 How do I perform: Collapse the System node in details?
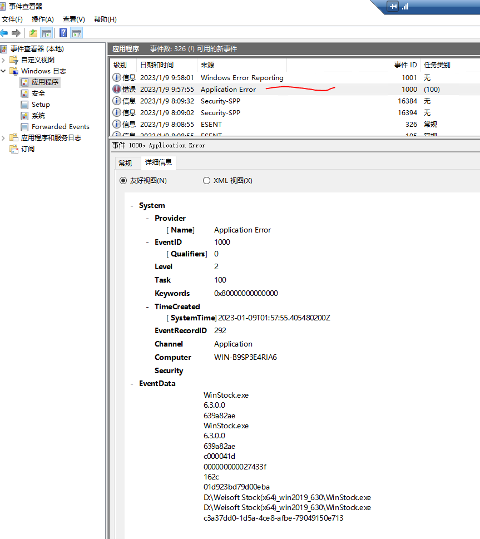pyautogui.click(x=132, y=206)
